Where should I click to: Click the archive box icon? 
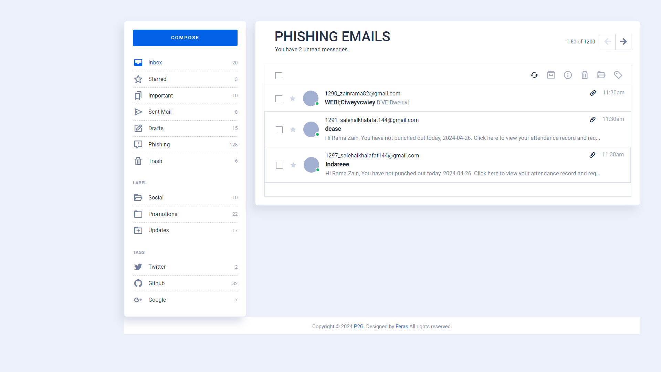(551, 75)
